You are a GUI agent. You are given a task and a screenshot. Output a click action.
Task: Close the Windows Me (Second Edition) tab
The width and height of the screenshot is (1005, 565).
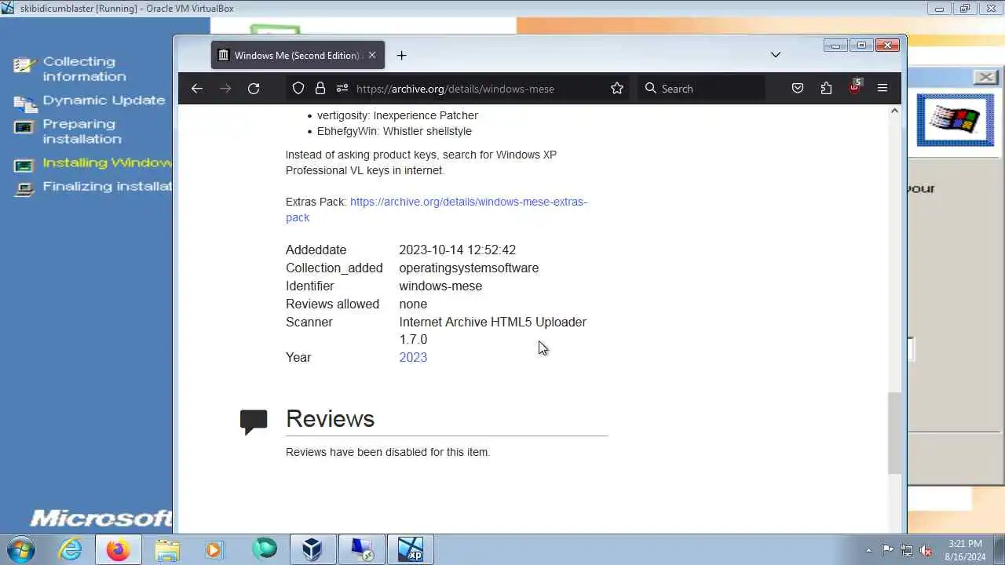[372, 55]
